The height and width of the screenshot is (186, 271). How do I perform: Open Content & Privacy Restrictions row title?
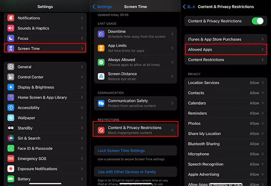pyautogui.click(x=135, y=128)
